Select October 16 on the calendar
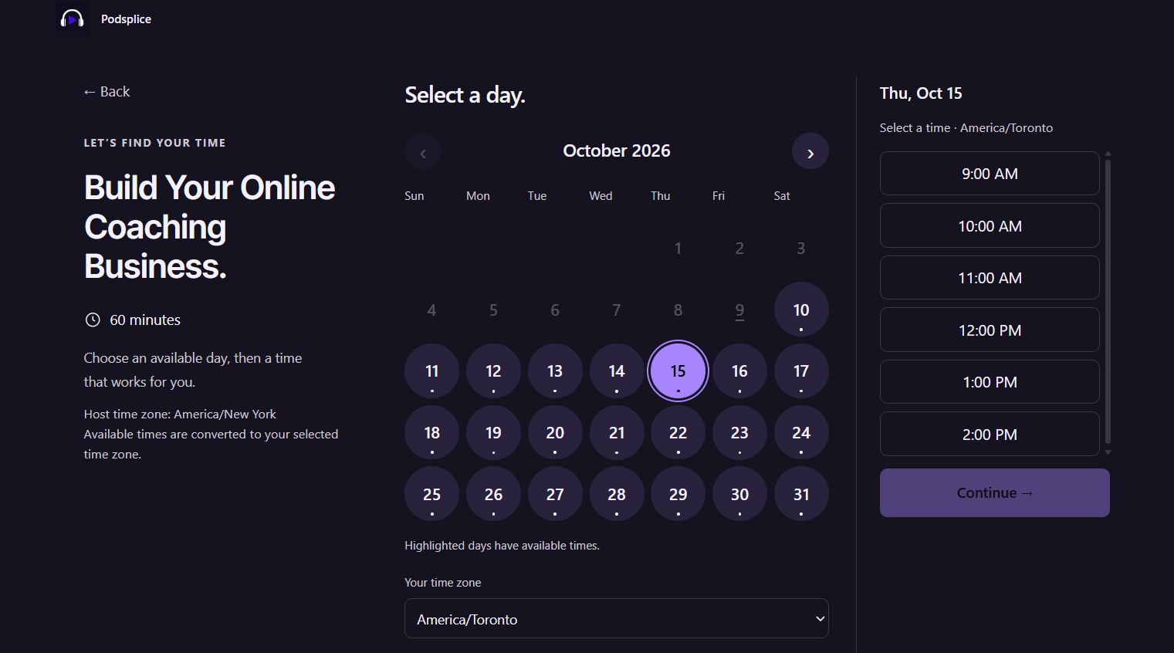Image resolution: width=1174 pixels, height=653 pixels. pyautogui.click(x=739, y=371)
